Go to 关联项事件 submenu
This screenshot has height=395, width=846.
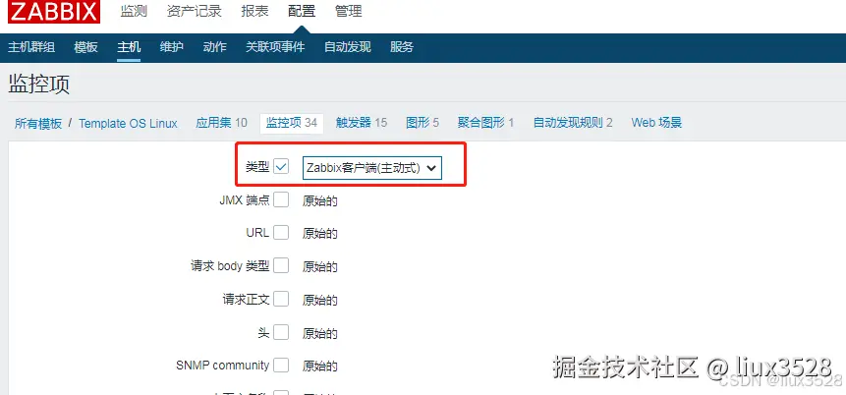click(x=275, y=47)
